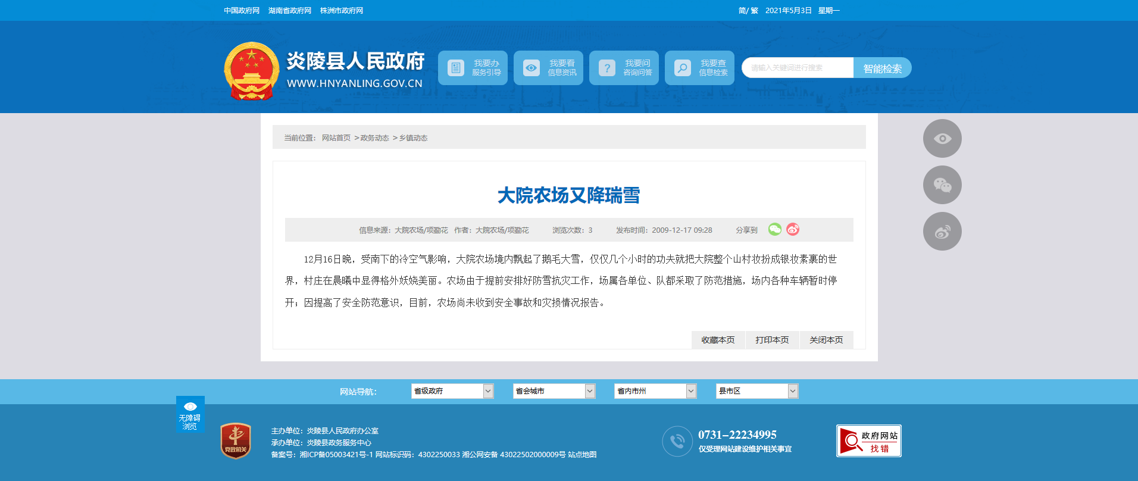Open the 我要办 服务引导 menu
Viewport: 1138px width, 481px height.
[x=473, y=68]
